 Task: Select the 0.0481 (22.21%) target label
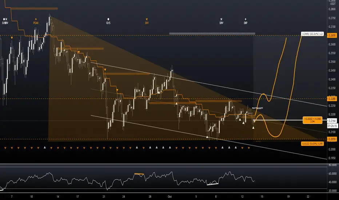[312, 34]
